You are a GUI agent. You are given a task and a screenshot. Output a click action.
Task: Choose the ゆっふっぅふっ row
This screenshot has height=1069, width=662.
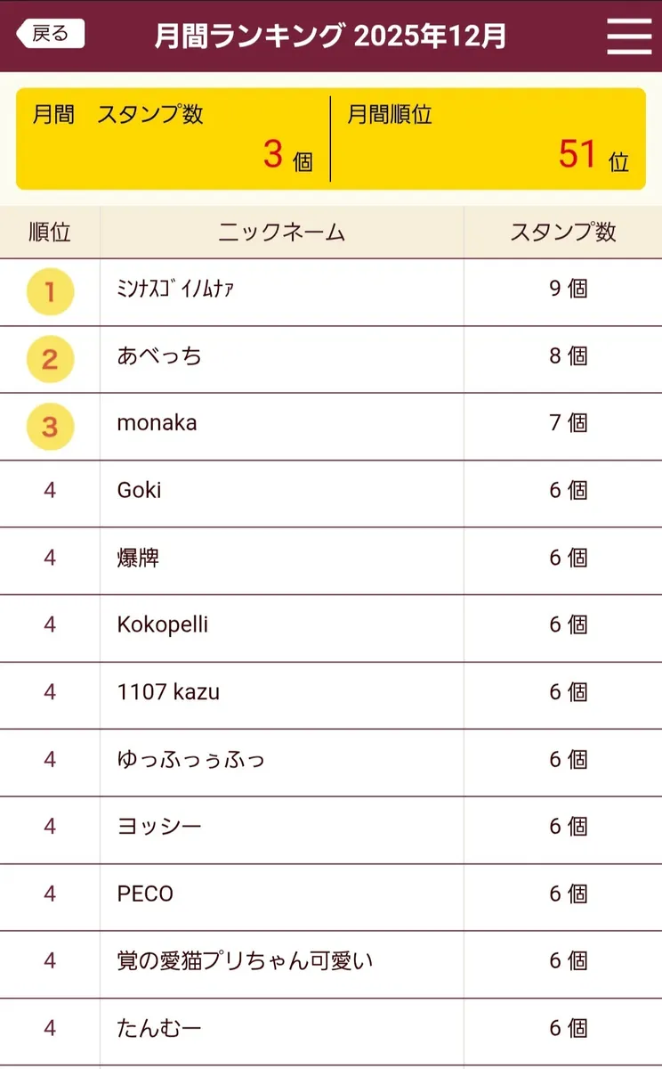pos(190,759)
